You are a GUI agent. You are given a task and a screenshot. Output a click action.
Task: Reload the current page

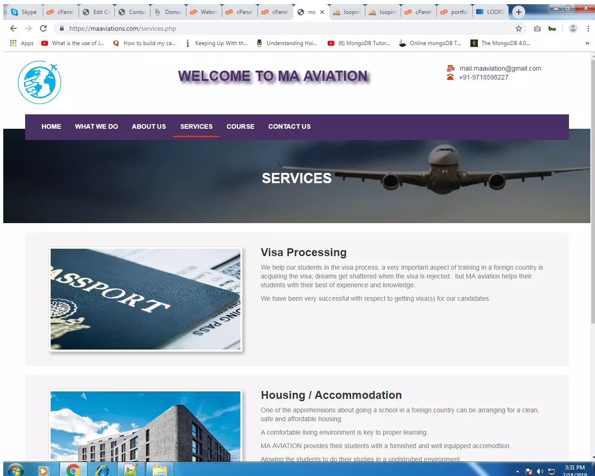point(43,28)
